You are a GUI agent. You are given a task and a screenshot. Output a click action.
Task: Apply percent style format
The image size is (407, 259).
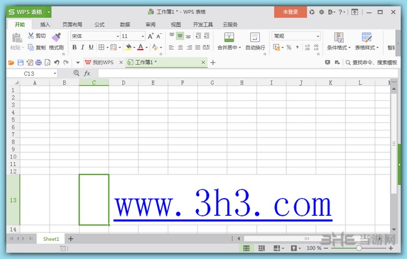coord(289,47)
